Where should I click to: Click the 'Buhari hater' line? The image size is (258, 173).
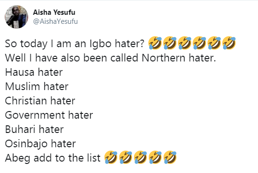pos(34,130)
